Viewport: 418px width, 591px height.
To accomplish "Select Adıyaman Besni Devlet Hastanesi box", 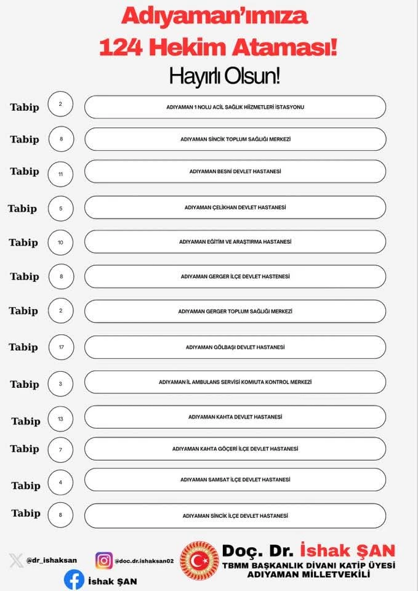I will coord(235,171).
